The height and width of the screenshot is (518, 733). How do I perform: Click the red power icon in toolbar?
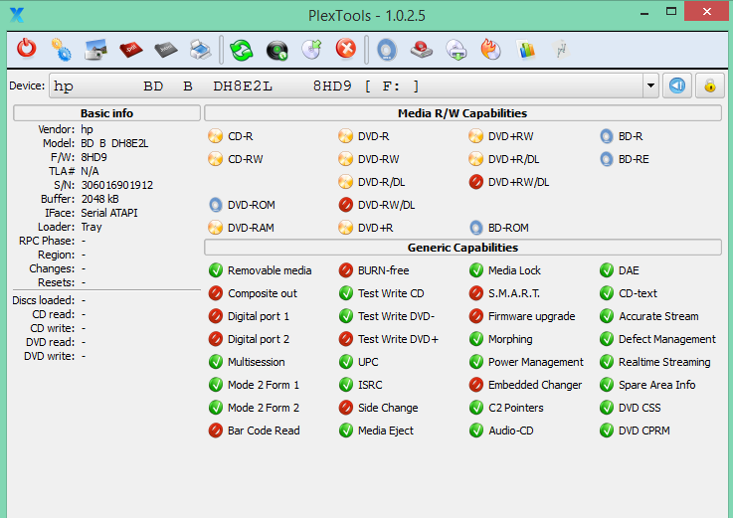click(x=27, y=49)
